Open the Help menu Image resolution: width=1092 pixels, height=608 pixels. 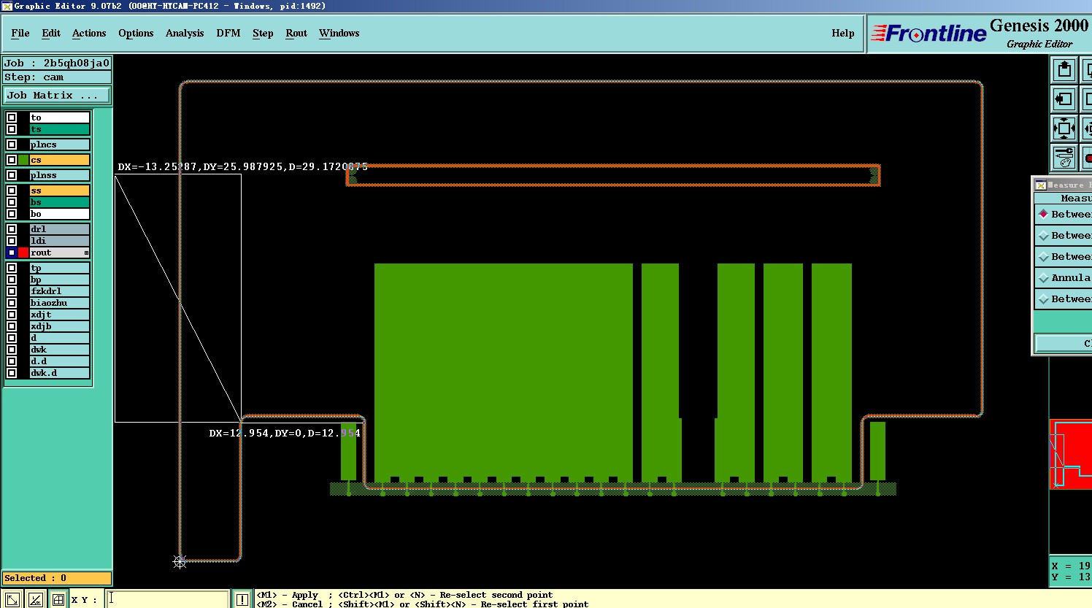(x=843, y=33)
